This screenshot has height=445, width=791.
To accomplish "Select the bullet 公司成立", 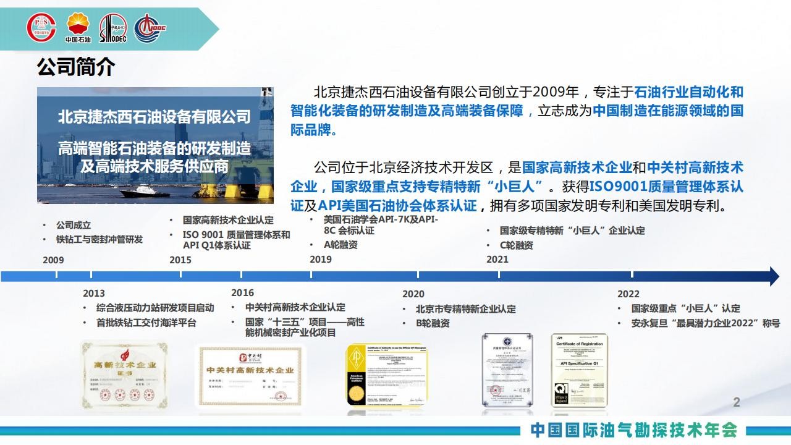I will coord(74,225).
